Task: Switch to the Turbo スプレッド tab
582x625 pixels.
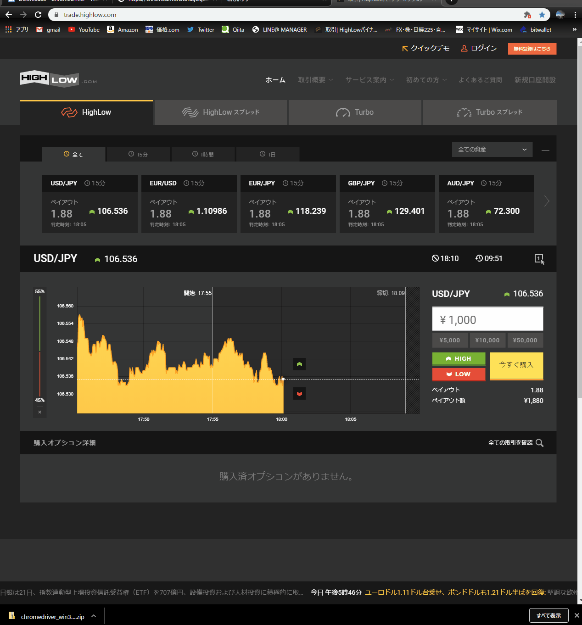Action: (490, 112)
